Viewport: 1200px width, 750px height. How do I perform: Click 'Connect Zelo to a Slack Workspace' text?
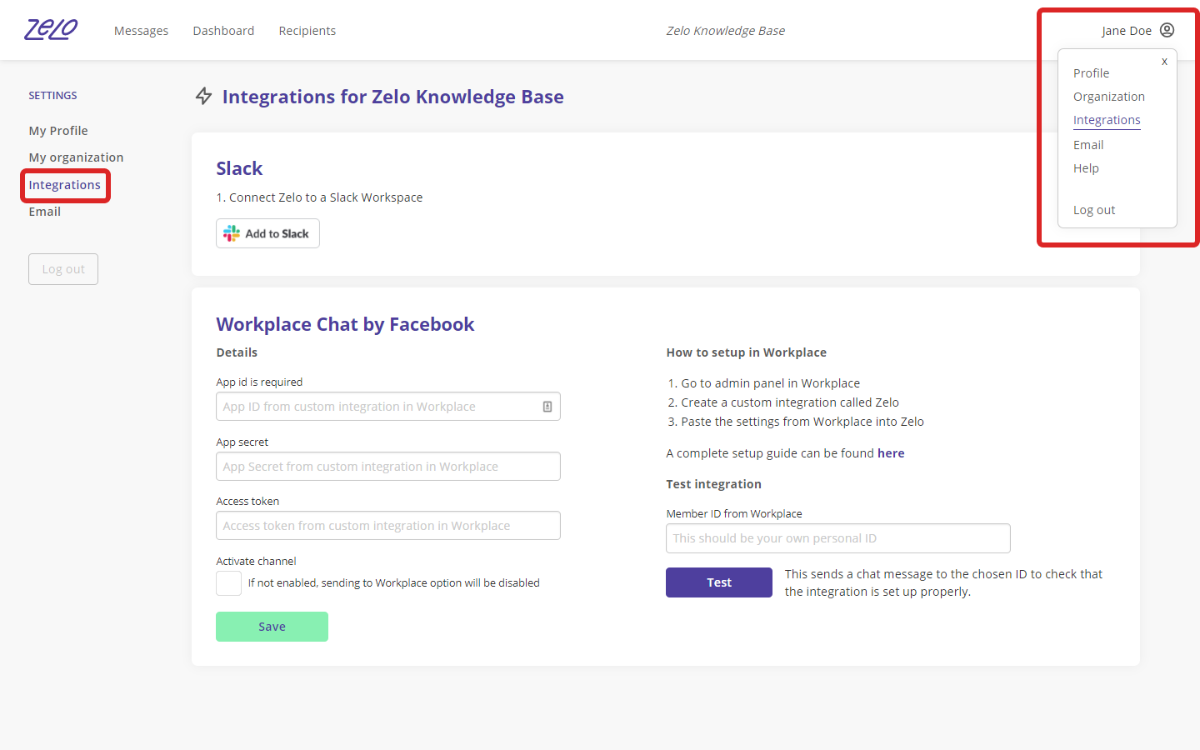point(326,197)
